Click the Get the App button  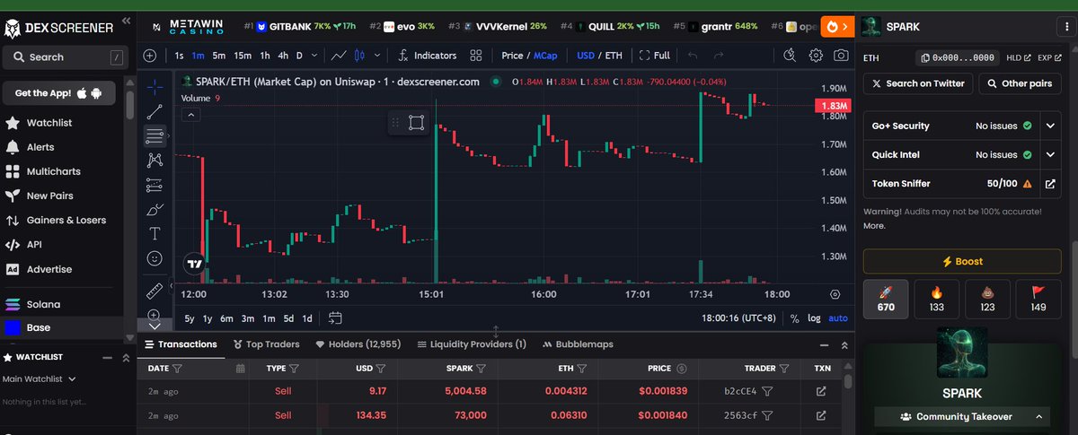point(59,93)
